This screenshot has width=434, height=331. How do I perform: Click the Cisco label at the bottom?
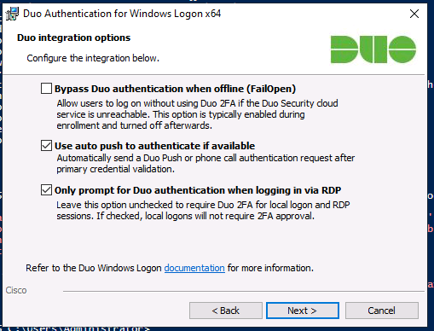pos(16,290)
